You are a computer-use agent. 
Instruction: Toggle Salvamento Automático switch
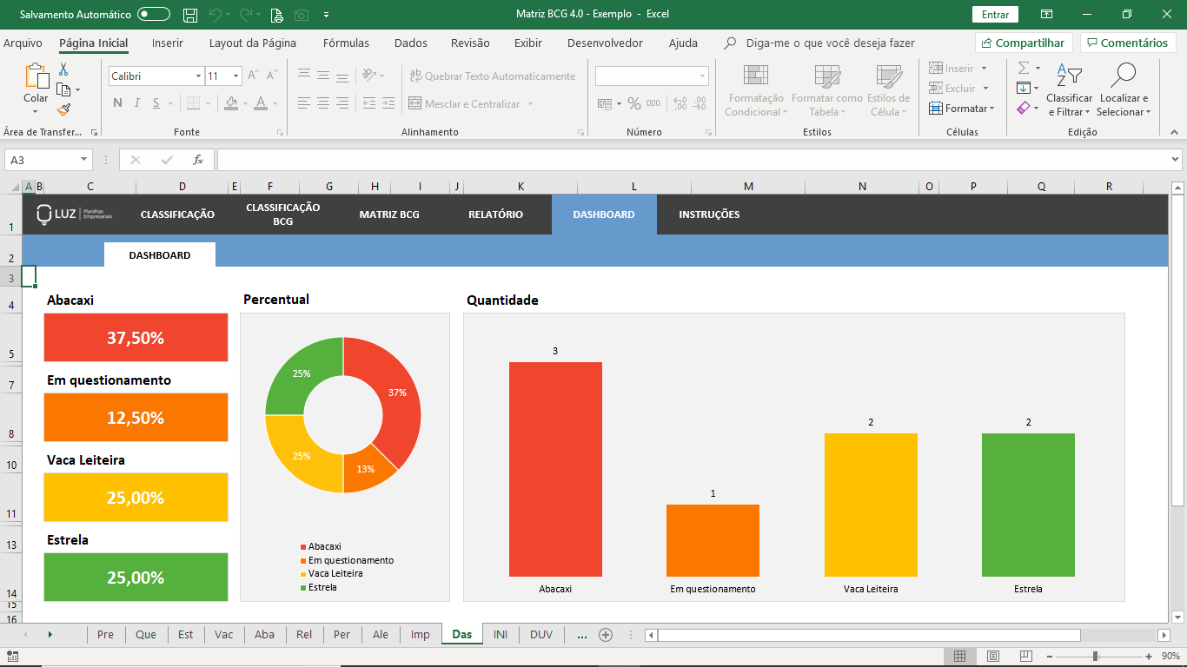click(154, 14)
